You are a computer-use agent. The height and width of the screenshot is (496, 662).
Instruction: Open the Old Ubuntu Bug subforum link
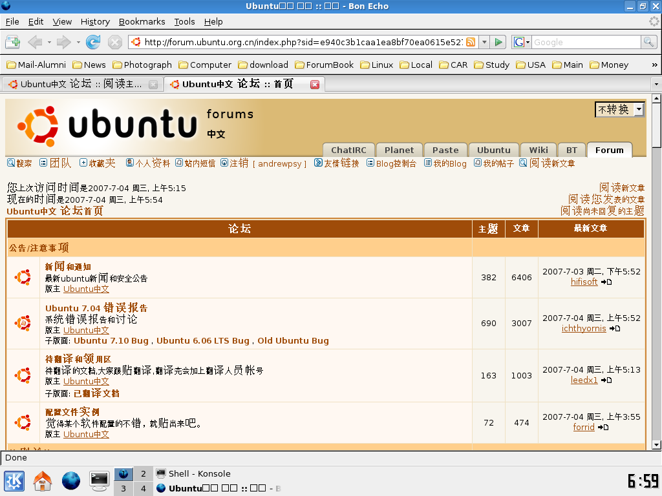pos(293,341)
